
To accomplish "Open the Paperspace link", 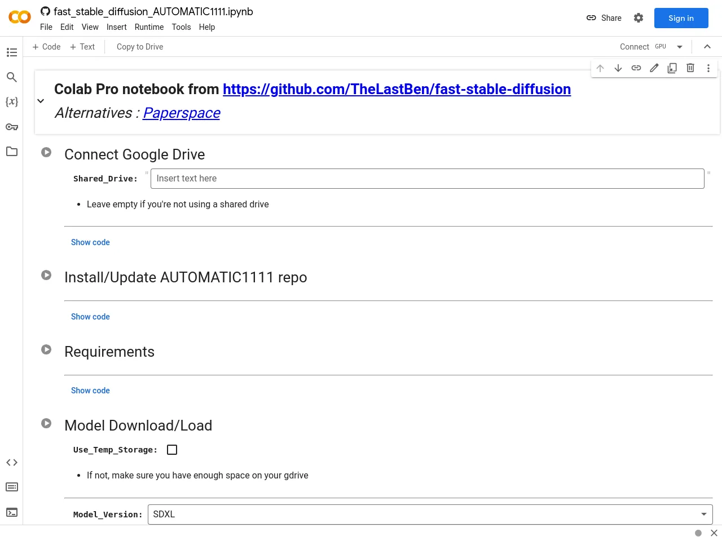I will pyautogui.click(x=181, y=113).
